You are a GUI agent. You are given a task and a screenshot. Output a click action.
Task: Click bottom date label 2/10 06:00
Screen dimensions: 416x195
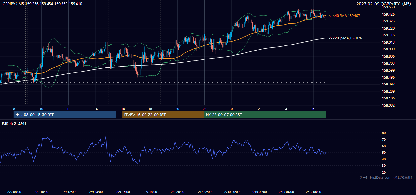pyautogui.click(x=313, y=192)
